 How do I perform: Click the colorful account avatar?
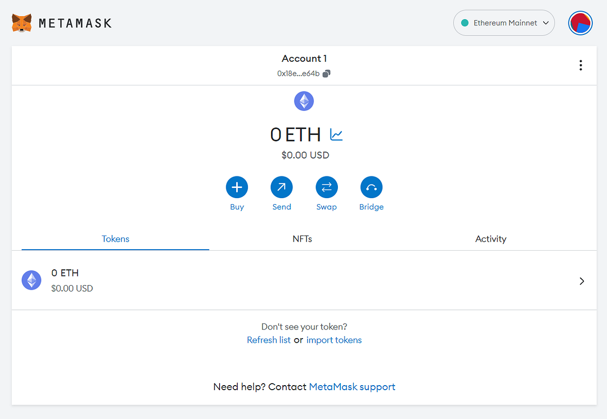click(x=580, y=23)
